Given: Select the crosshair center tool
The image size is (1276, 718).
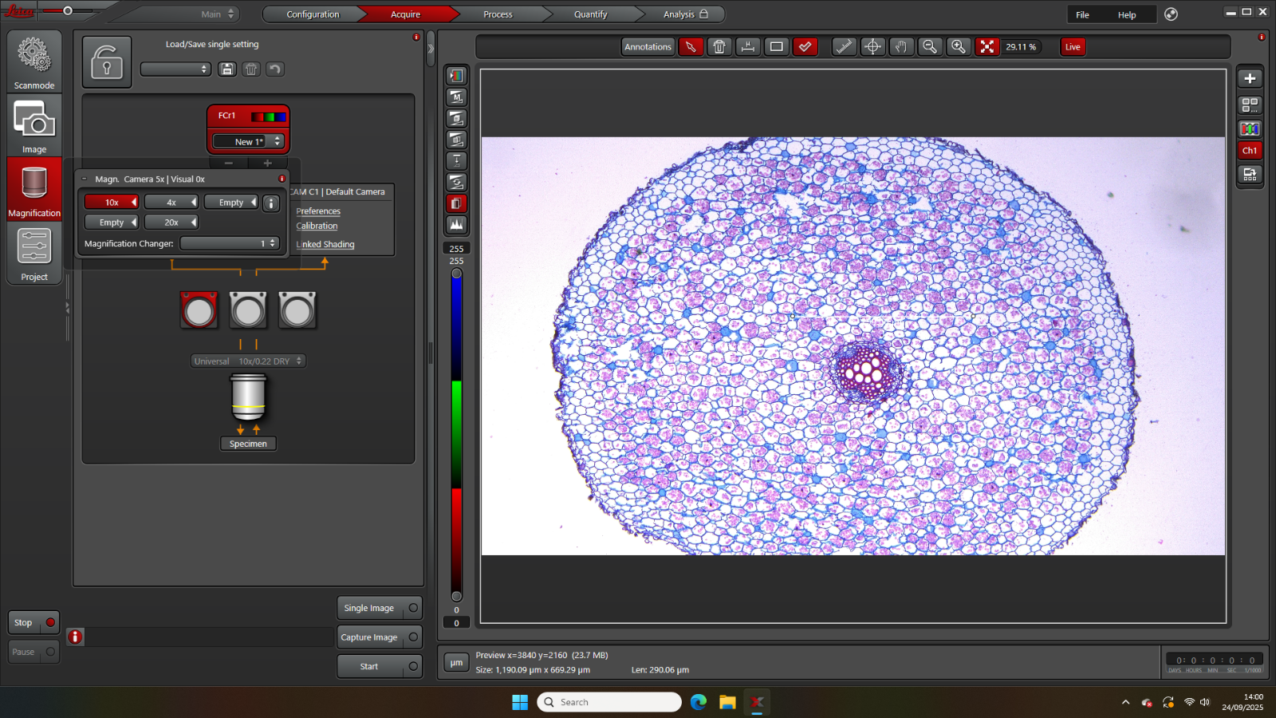Looking at the screenshot, I should click(x=872, y=47).
